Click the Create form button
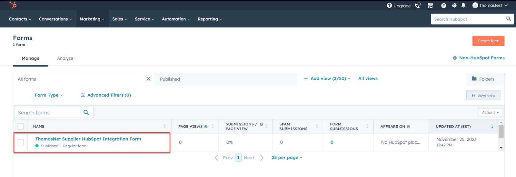Viewport: 516px width, 177px height. [x=488, y=41]
